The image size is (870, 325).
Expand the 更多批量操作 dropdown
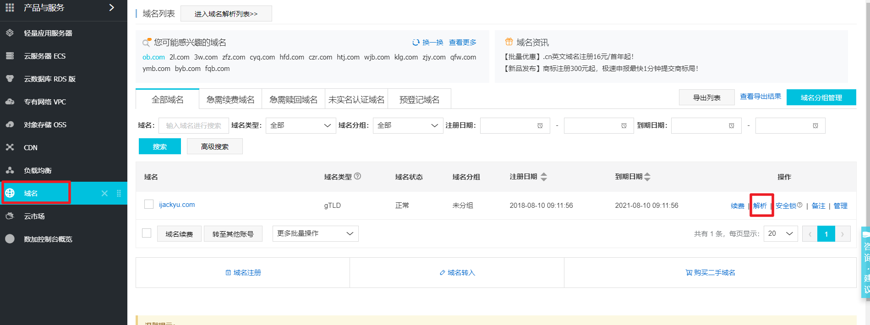pos(315,233)
